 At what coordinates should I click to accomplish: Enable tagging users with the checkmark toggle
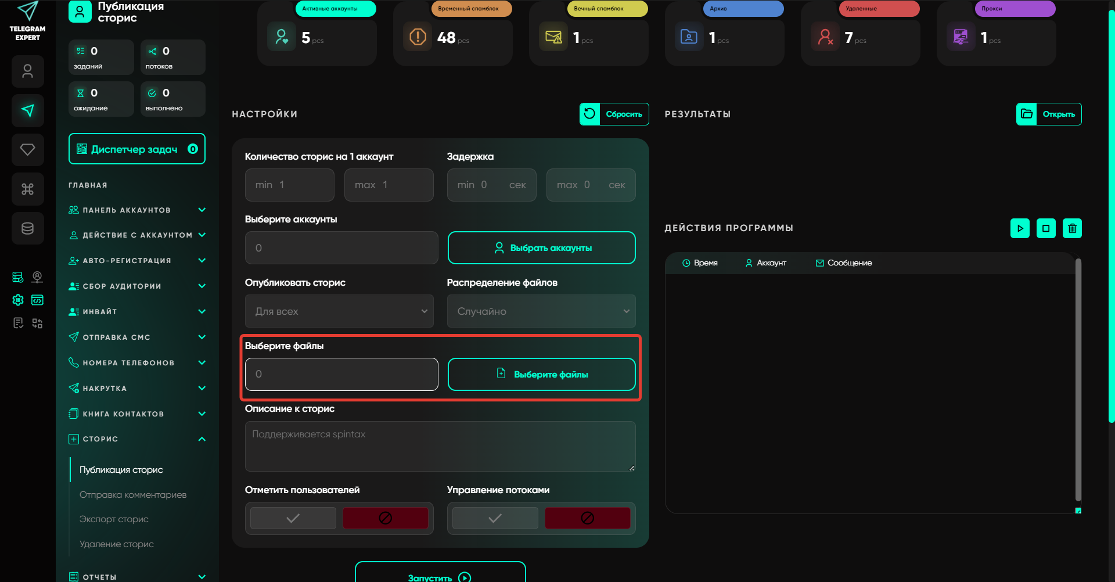293,518
